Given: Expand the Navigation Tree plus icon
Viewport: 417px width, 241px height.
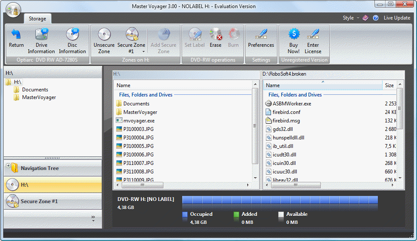Looking at the screenshot, I should tap(8, 165).
